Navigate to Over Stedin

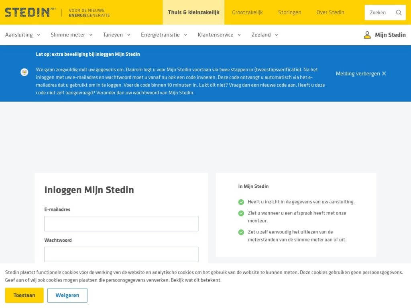click(330, 12)
